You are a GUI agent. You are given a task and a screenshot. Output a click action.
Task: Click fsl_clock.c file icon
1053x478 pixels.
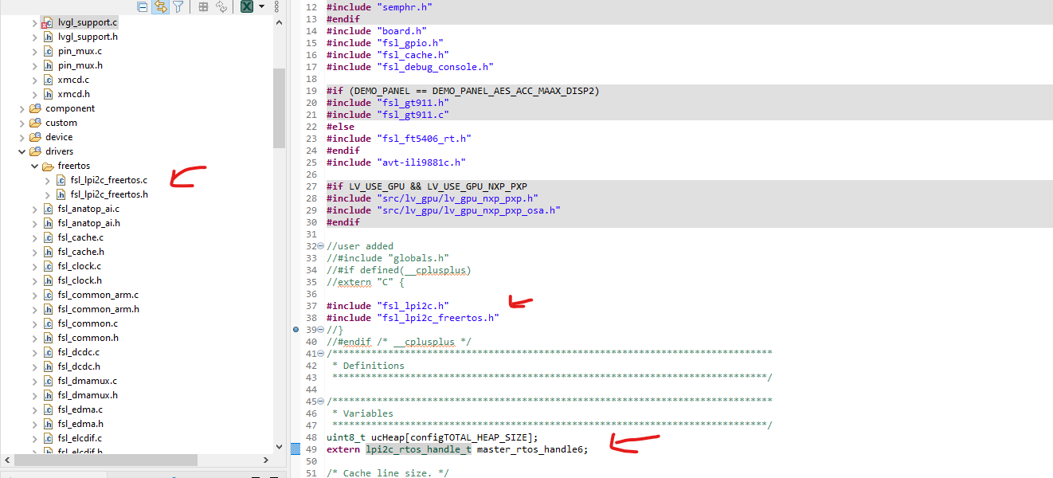(48, 266)
